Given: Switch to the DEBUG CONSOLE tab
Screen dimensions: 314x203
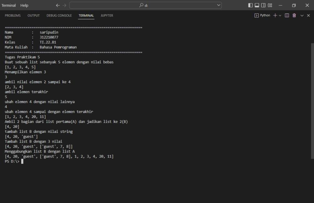Looking at the screenshot, I should tap(59, 15).
